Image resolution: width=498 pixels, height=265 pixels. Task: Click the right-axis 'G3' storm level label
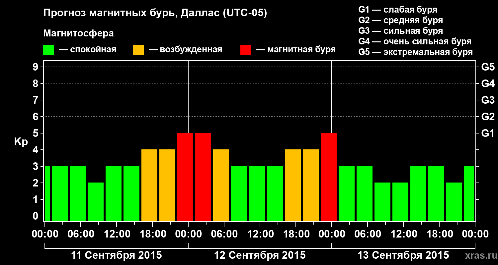point(488,100)
